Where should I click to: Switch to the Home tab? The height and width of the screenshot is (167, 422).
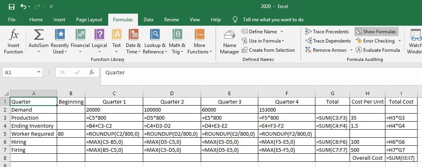(36, 20)
